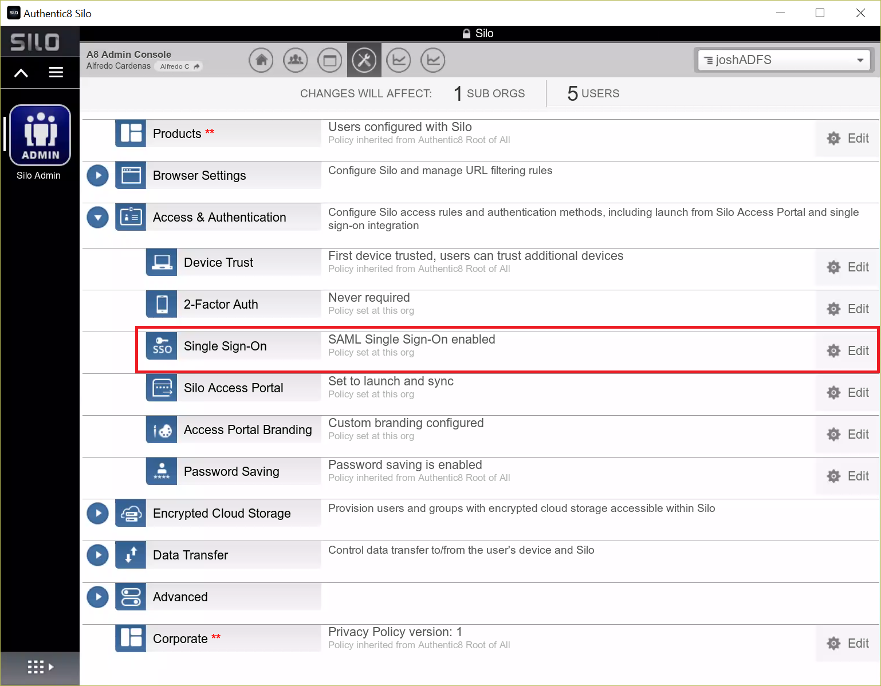Image resolution: width=881 pixels, height=686 pixels.
Task: Click the Advanced toggles icon
Action: click(x=131, y=597)
